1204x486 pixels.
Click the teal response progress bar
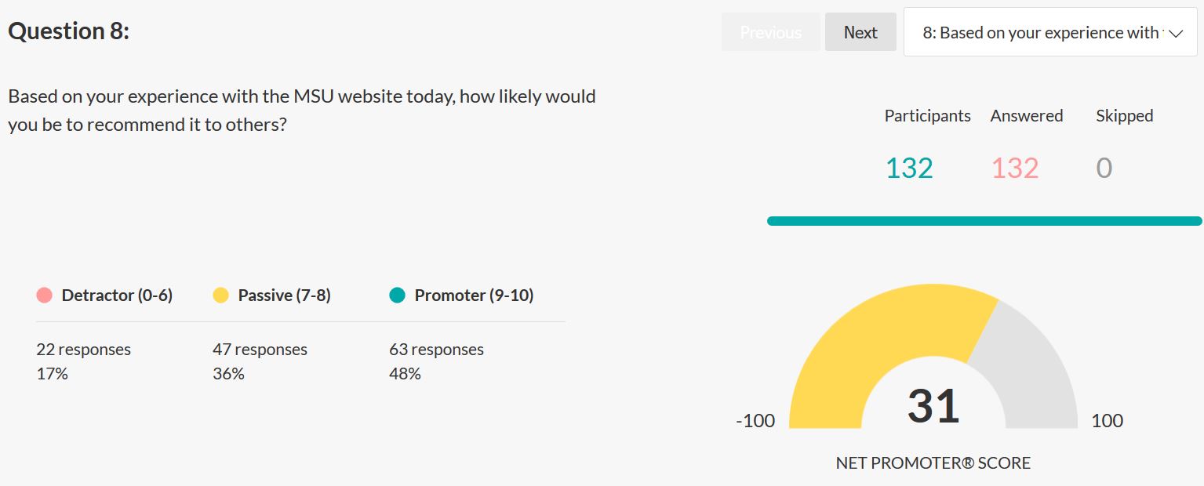(x=984, y=221)
